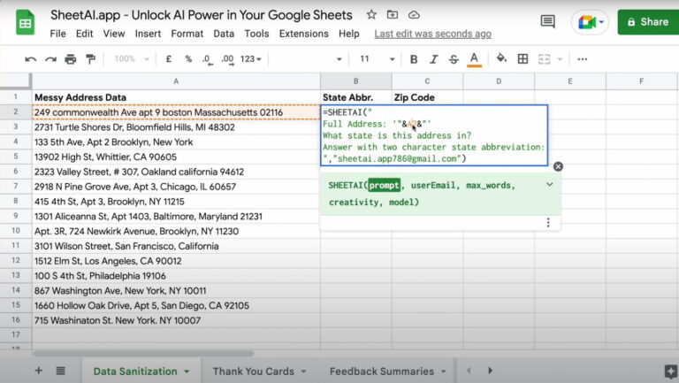The height and width of the screenshot is (383, 679).
Task: Star this spreadsheet document
Action: click(x=371, y=15)
